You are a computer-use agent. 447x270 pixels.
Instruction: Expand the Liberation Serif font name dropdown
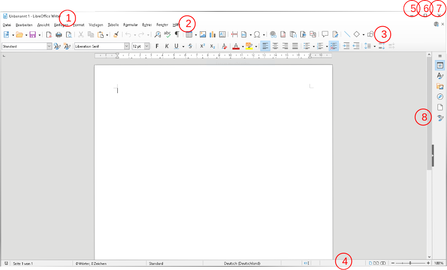127,46
